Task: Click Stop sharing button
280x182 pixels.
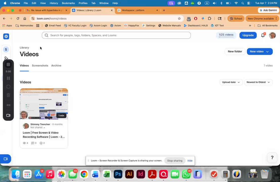Action: (175, 161)
